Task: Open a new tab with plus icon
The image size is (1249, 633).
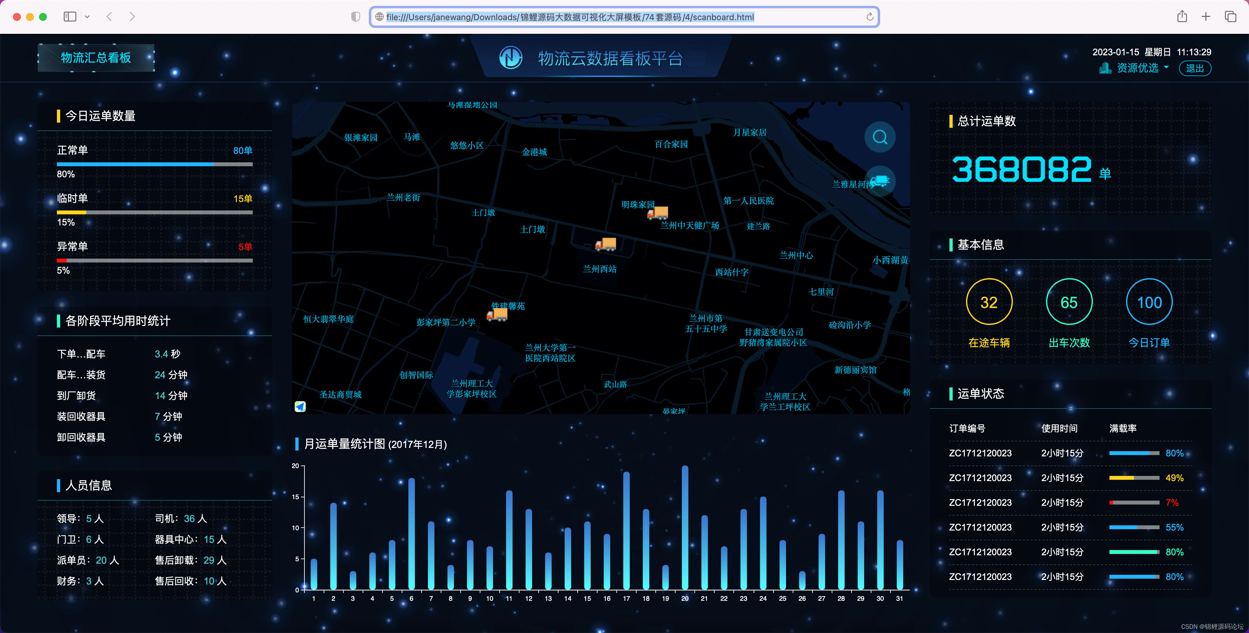Action: 1206,17
